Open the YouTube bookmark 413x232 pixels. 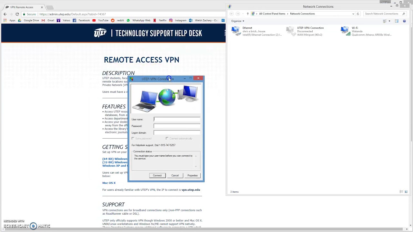coord(100,20)
